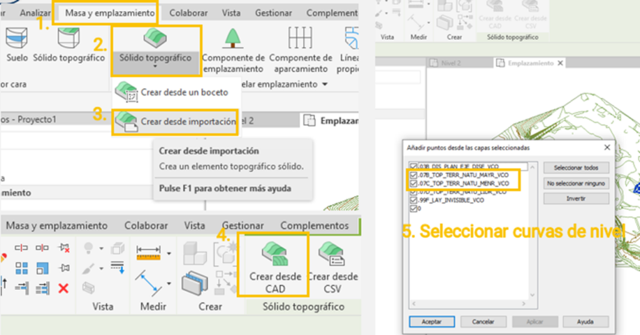Close the Emplazamiento view tab

pos(561,63)
